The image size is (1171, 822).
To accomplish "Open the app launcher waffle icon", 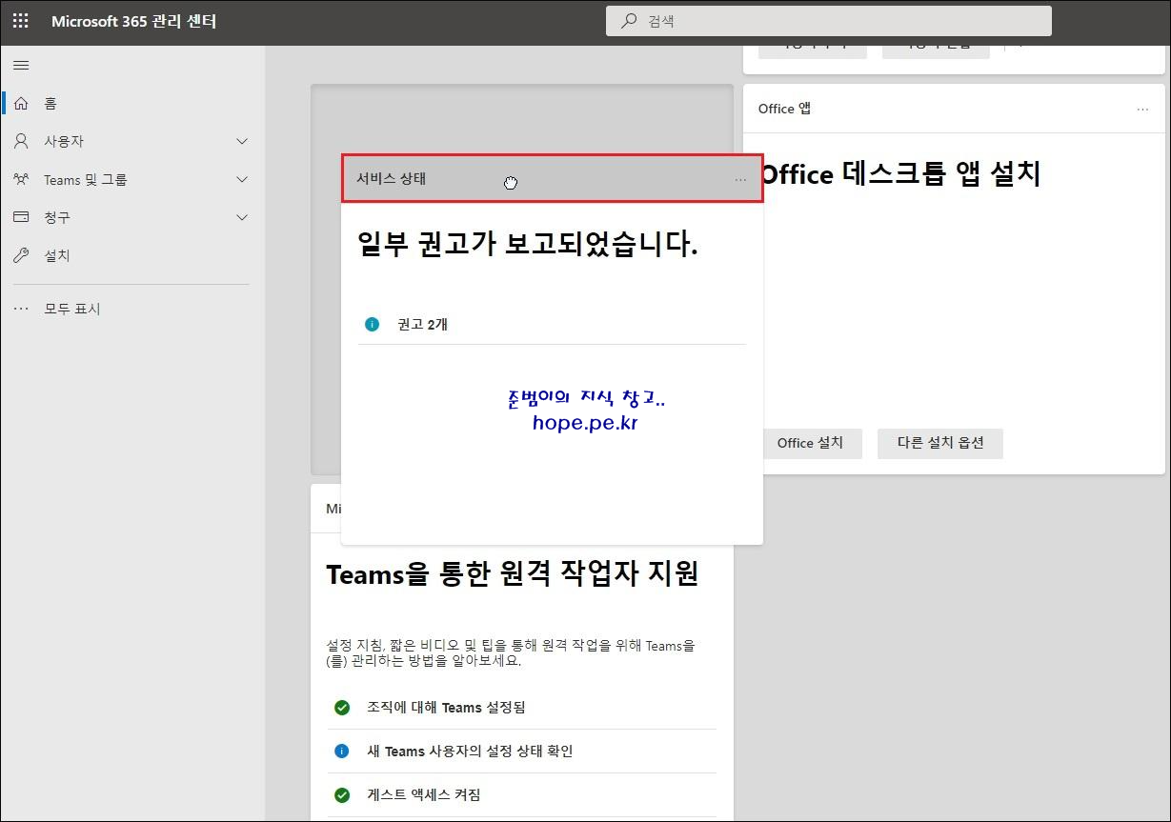I will (x=20, y=21).
